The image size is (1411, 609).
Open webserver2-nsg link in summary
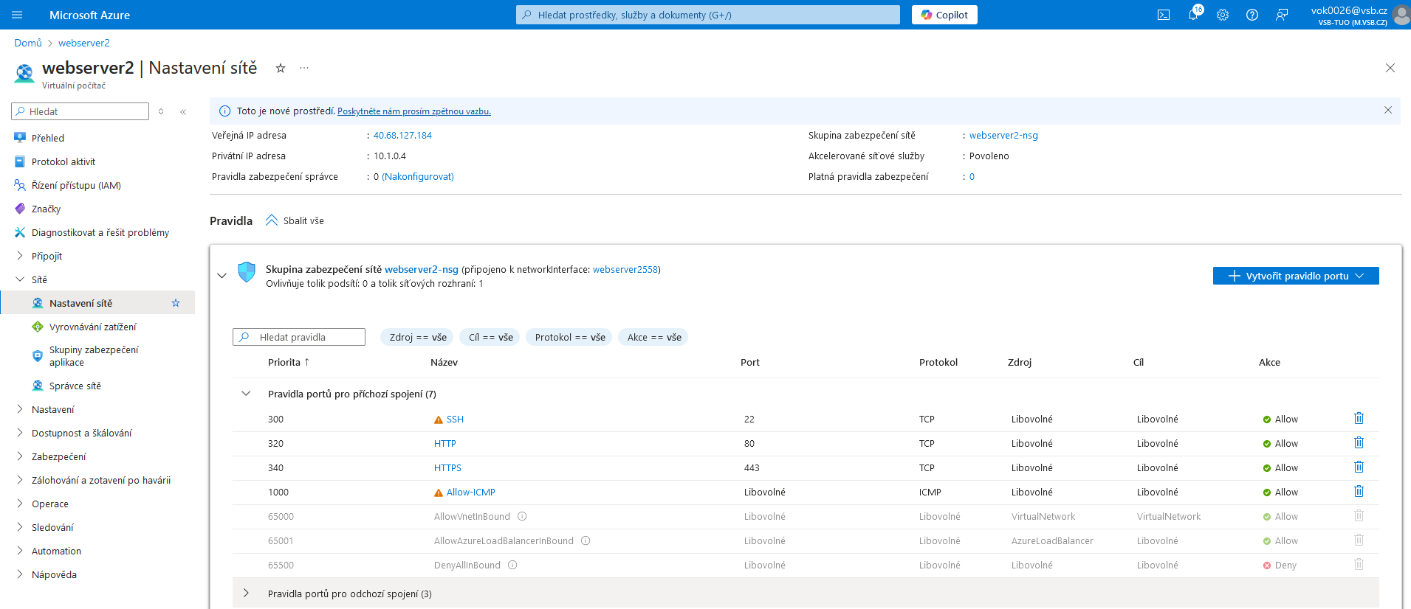(1003, 136)
